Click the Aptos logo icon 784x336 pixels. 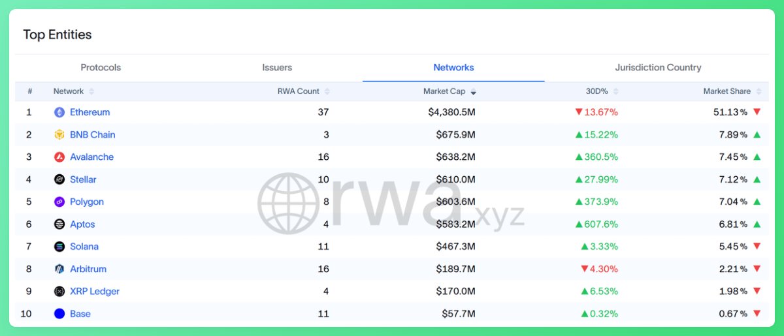[x=59, y=224]
